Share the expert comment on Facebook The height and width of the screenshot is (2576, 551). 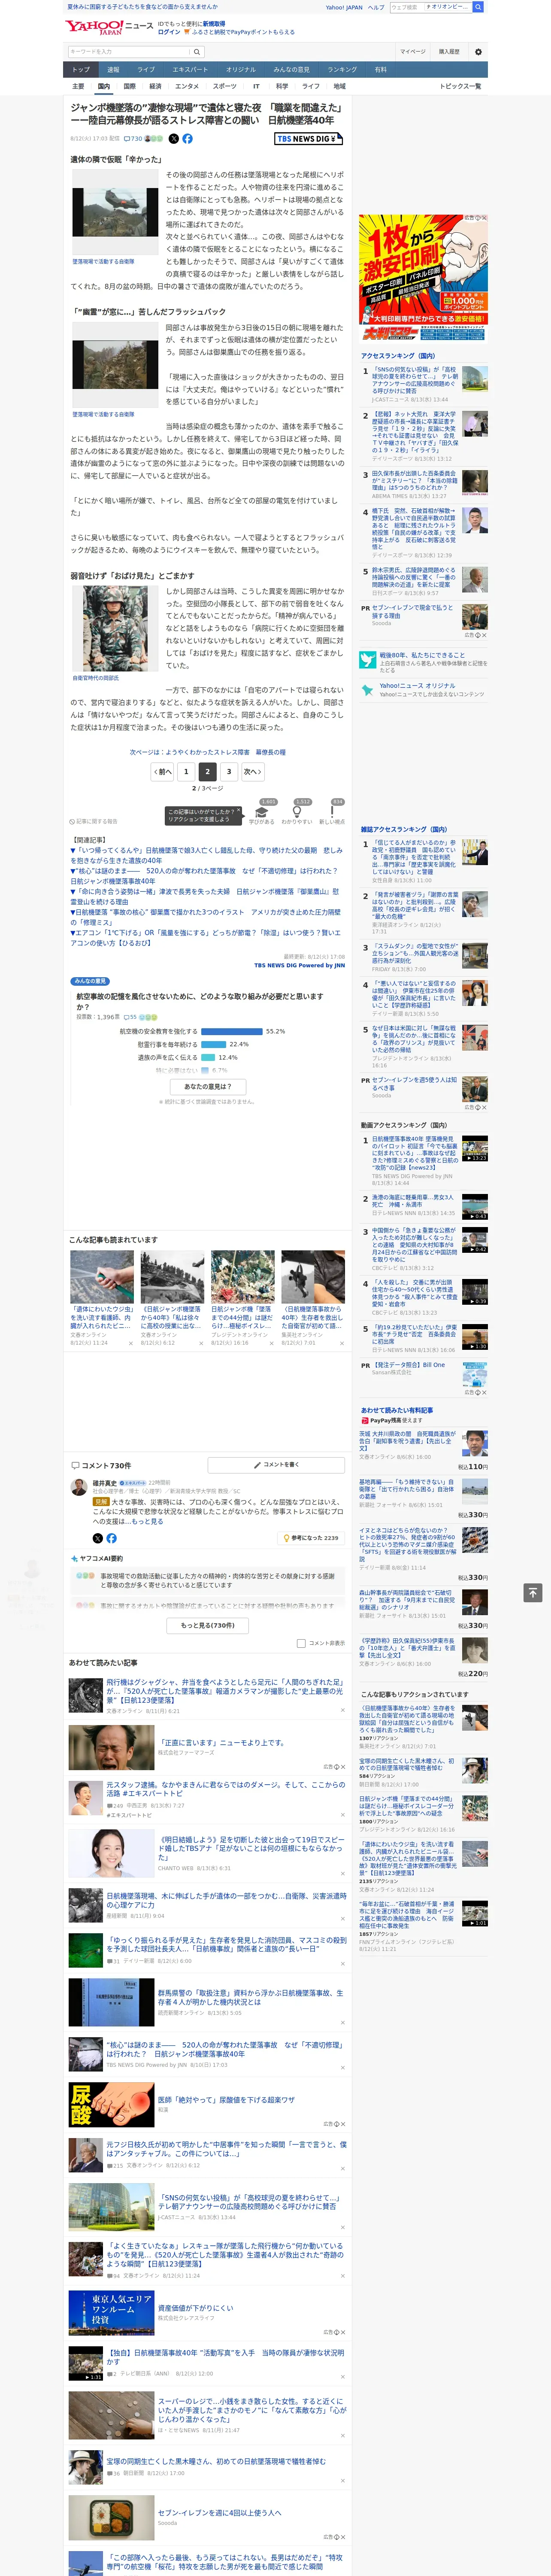[x=111, y=1538]
